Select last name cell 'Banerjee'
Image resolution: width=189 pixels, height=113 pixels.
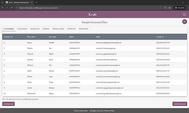tap(52, 88)
